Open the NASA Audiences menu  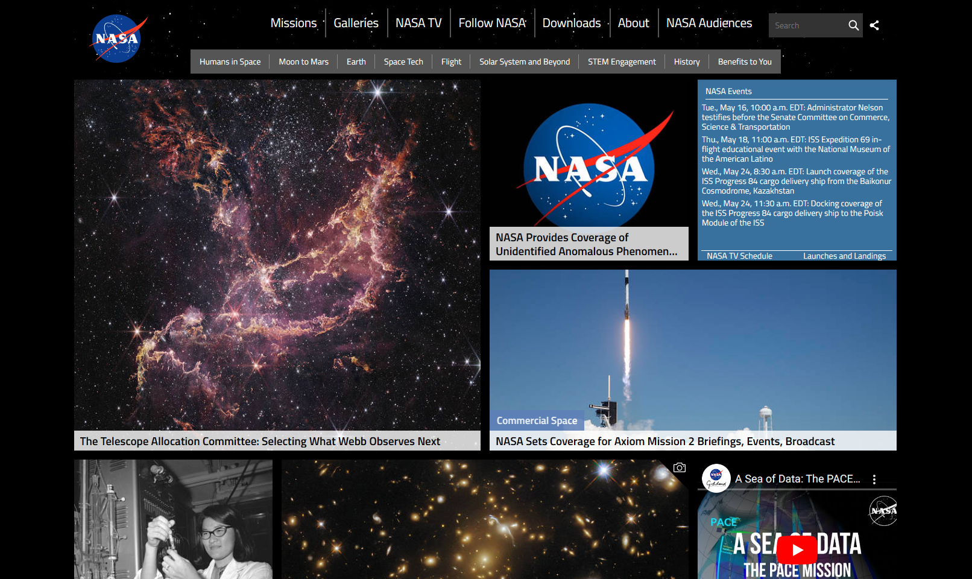tap(708, 23)
